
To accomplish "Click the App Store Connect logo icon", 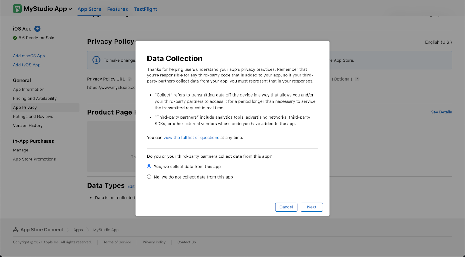I will click(16, 229).
